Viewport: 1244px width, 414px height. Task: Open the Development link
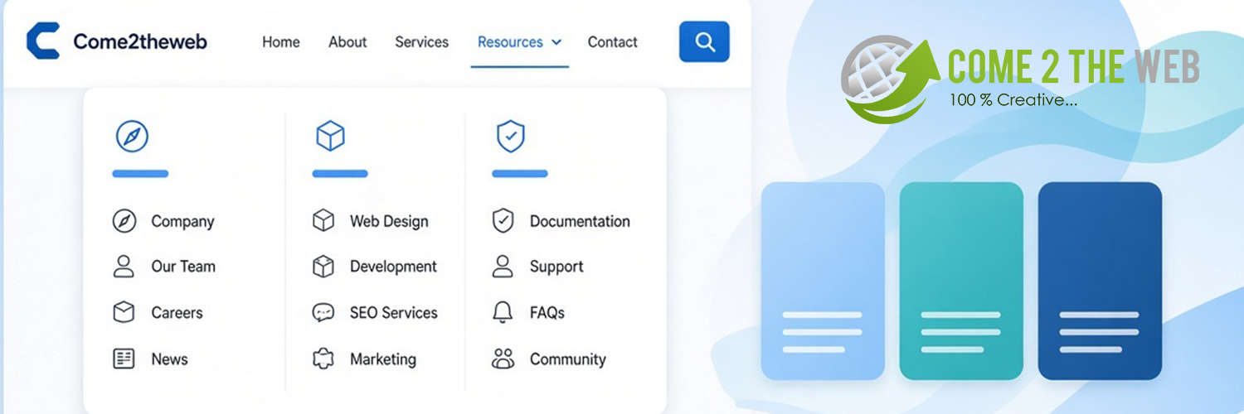[393, 267]
